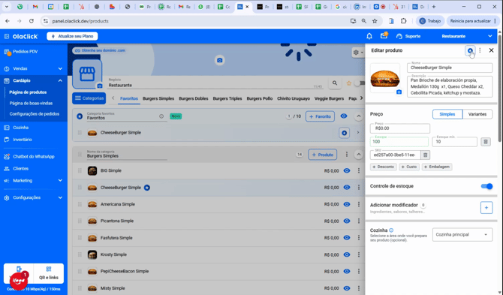Click the Categorias button
The height and width of the screenshot is (295, 503).
click(x=89, y=98)
